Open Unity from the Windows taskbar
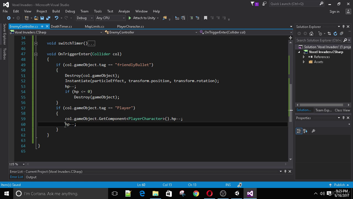Image resolution: width=353 pixels, height=199 pixels. point(237,193)
